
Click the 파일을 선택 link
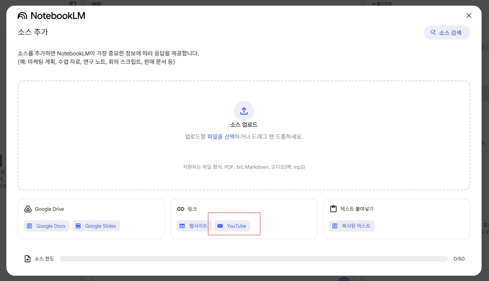click(x=221, y=137)
